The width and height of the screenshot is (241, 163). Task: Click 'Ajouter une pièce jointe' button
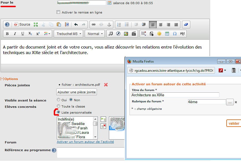(76, 92)
